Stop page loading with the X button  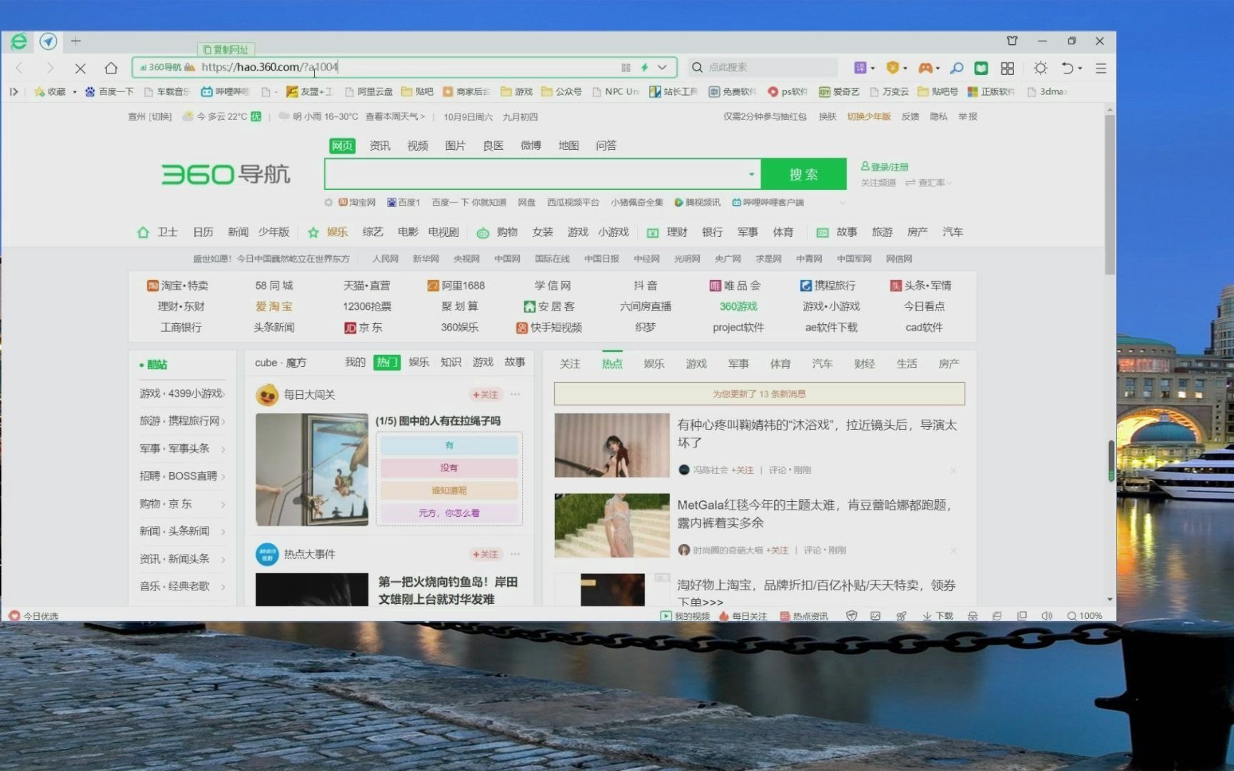point(80,68)
